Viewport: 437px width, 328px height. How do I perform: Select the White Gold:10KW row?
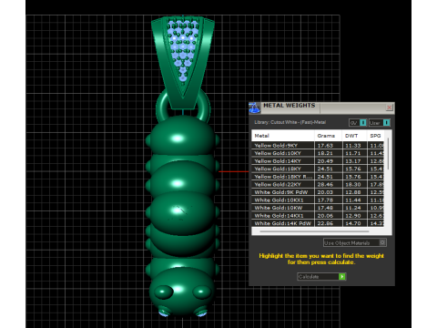coord(318,208)
